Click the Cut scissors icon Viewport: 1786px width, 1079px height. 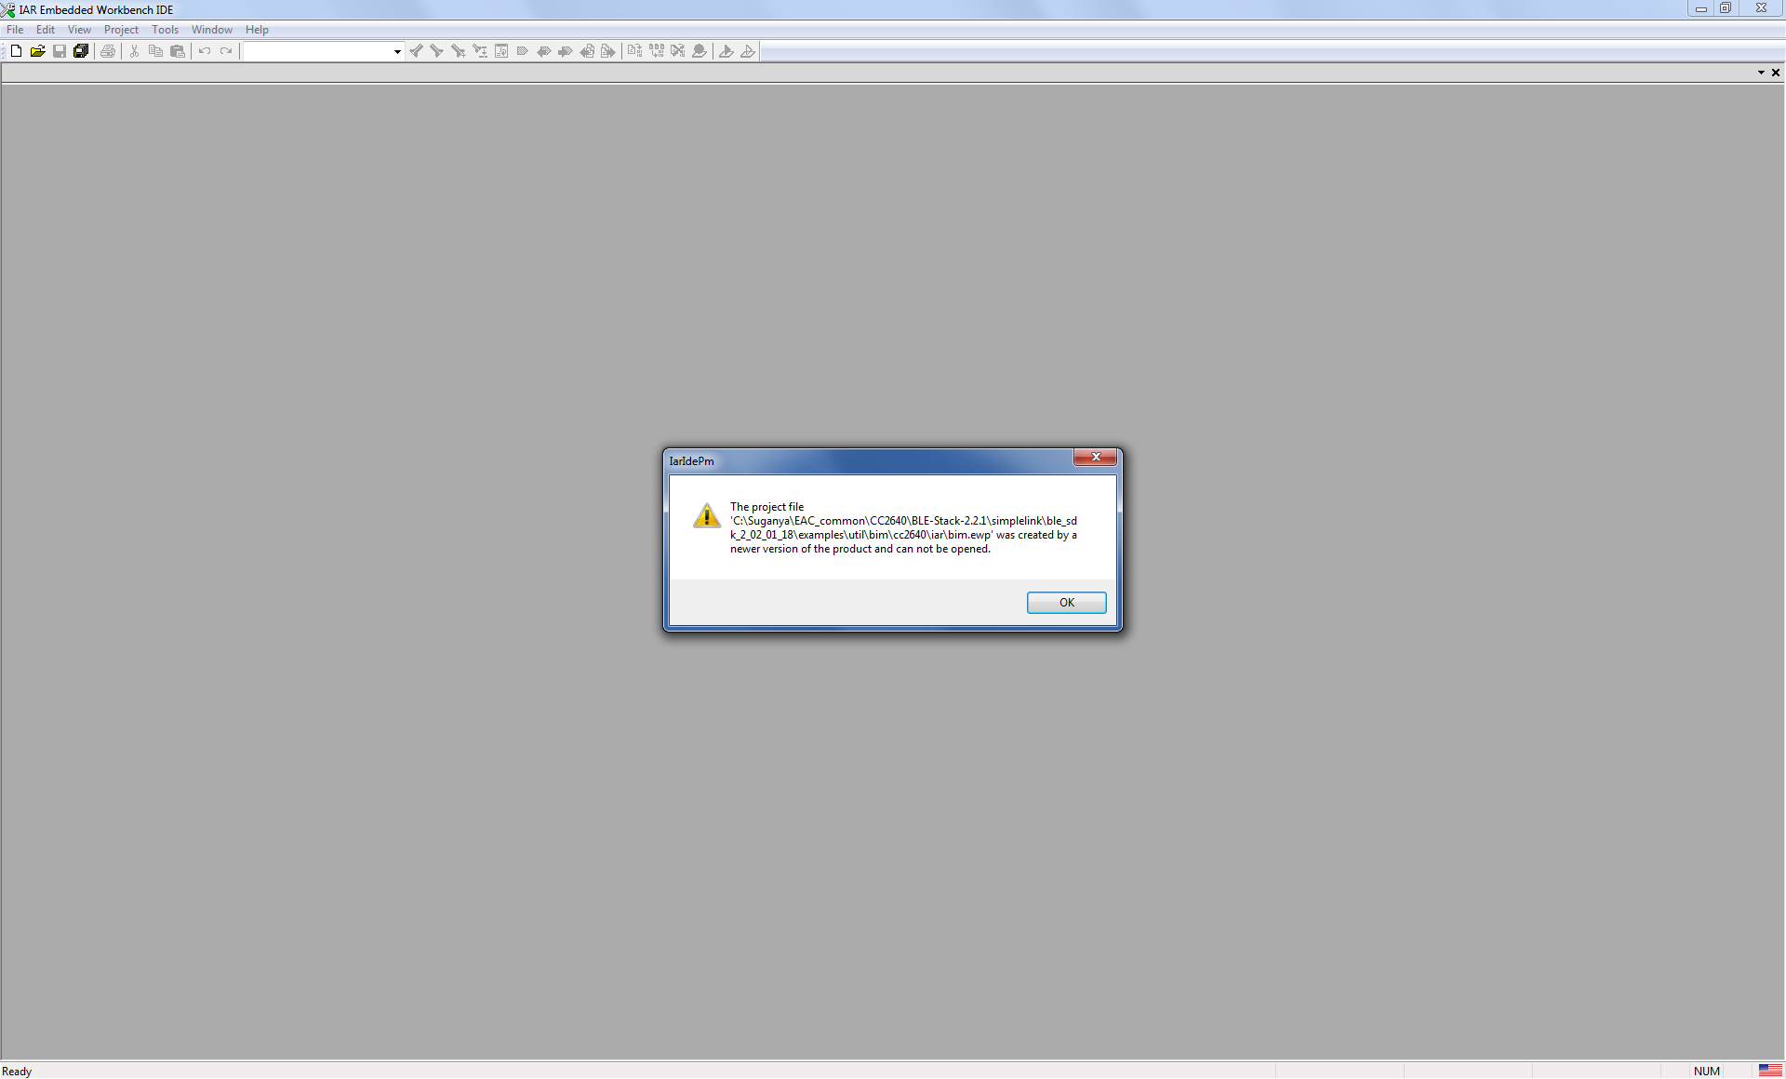point(134,51)
